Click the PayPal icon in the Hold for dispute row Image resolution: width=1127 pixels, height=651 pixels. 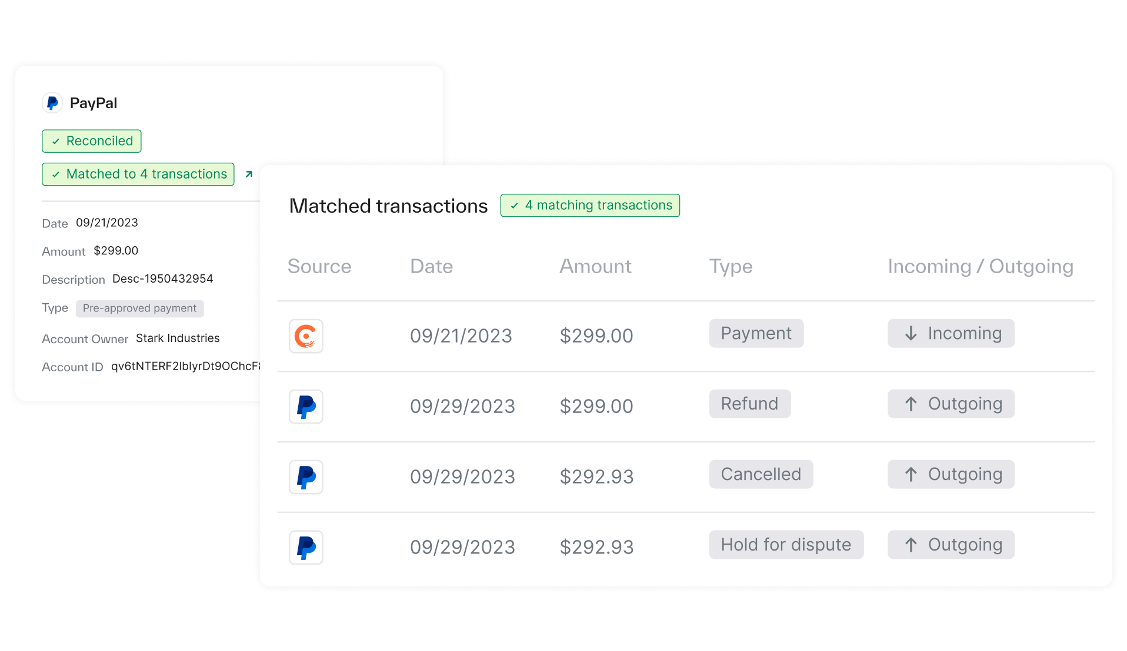click(306, 548)
